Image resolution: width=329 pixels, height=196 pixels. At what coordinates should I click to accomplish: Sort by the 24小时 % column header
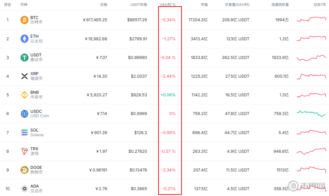[x=168, y=5]
